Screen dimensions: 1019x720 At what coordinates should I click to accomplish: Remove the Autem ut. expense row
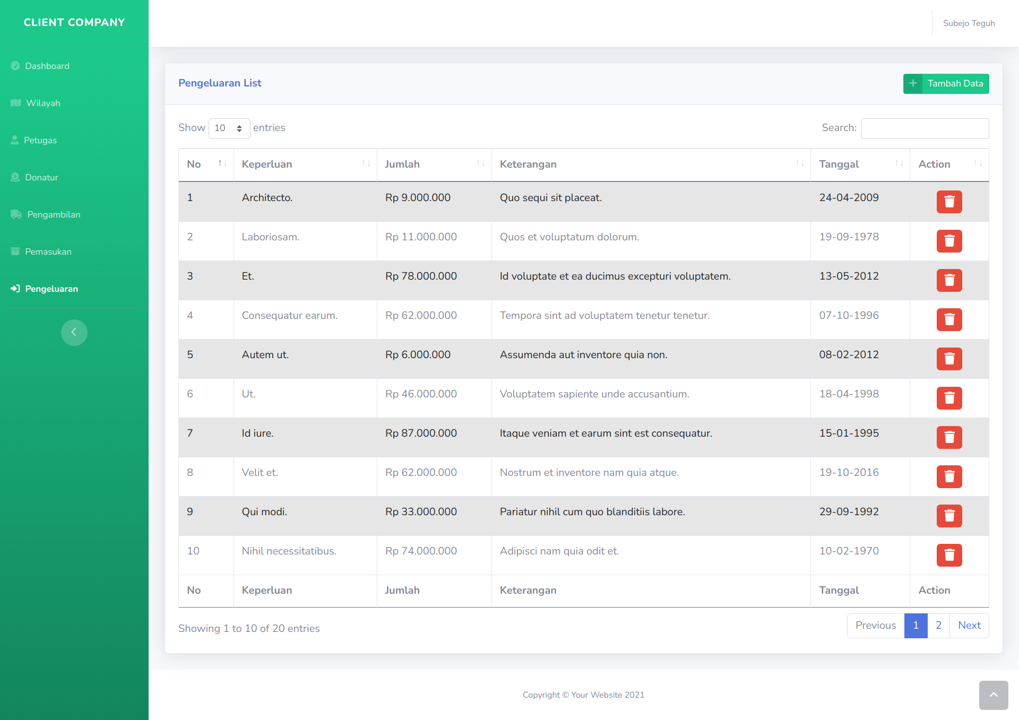(x=949, y=359)
